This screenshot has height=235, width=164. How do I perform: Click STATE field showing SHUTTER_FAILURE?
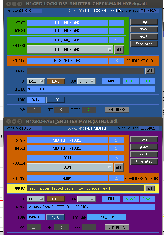pos(67,140)
